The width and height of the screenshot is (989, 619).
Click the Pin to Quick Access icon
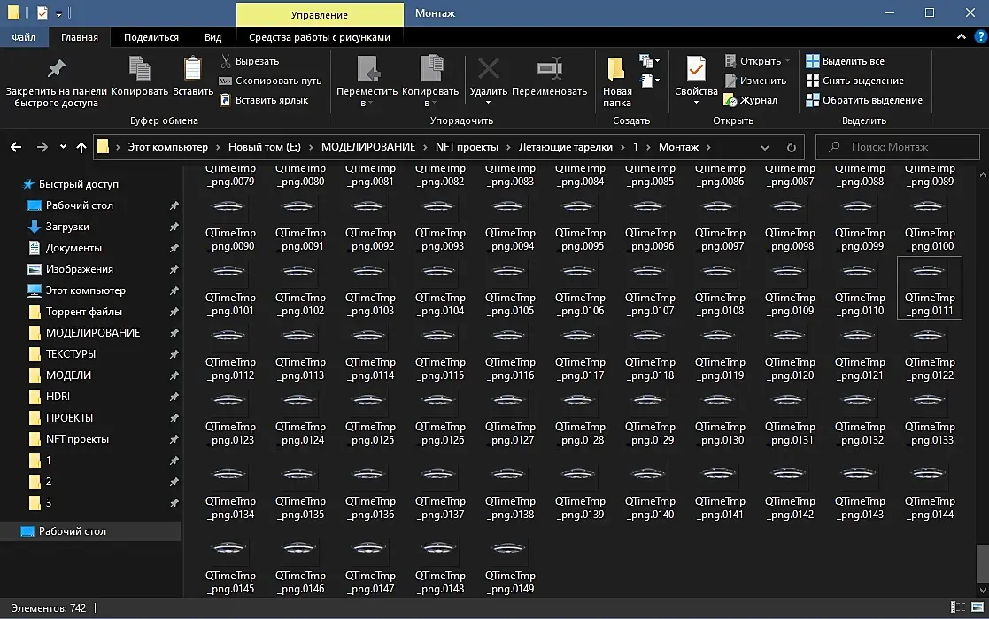[56, 69]
